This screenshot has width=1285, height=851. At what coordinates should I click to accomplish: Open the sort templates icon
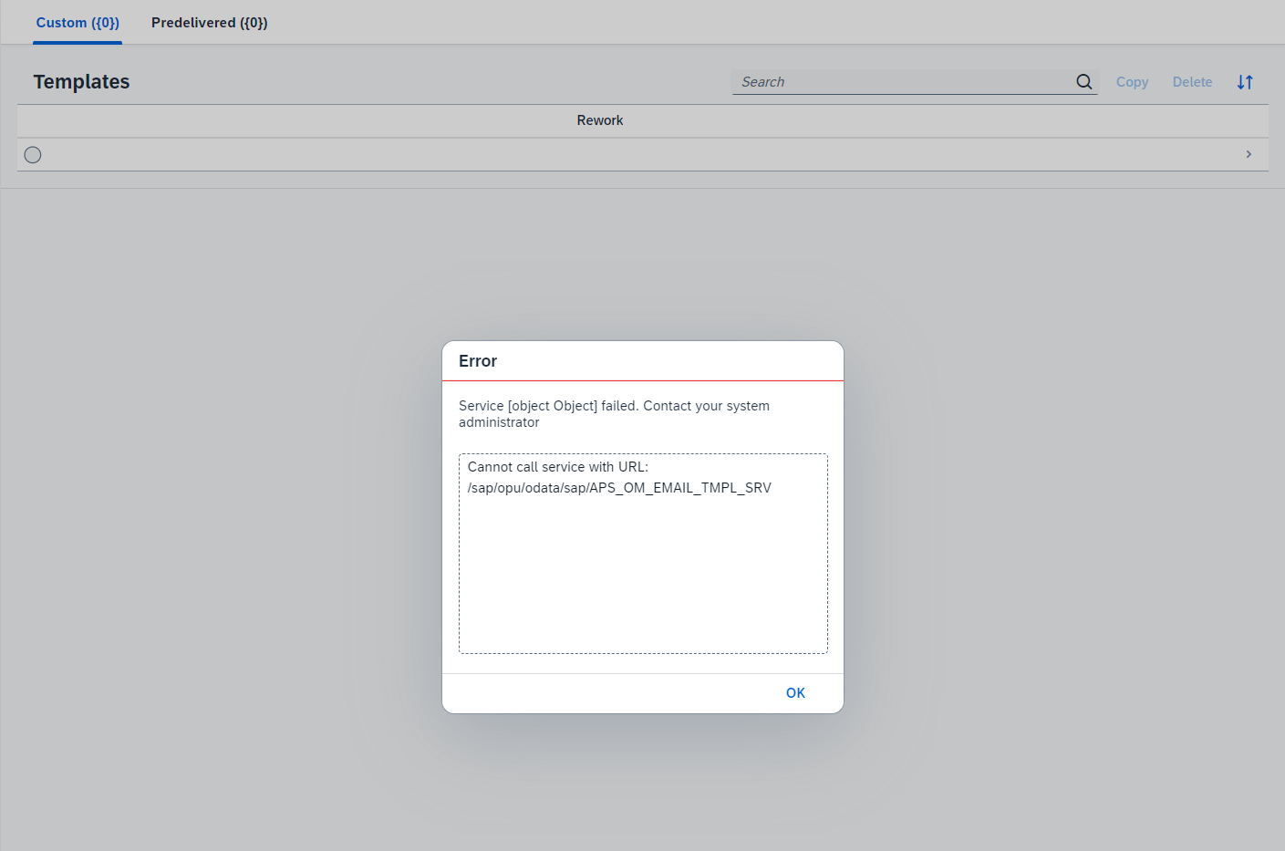[x=1245, y=82]
